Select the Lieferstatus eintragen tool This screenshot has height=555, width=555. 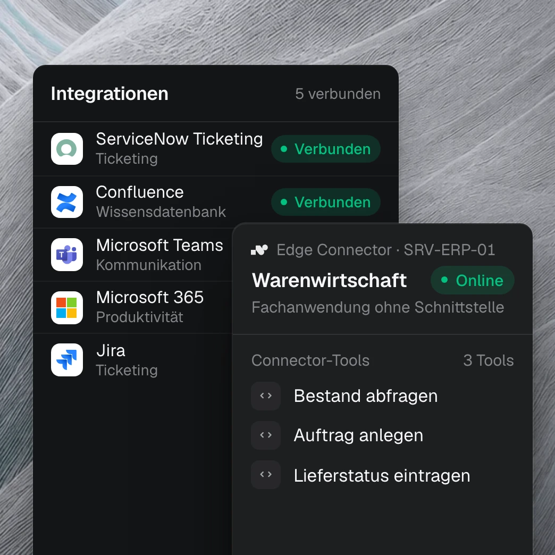tap(382, 475)
